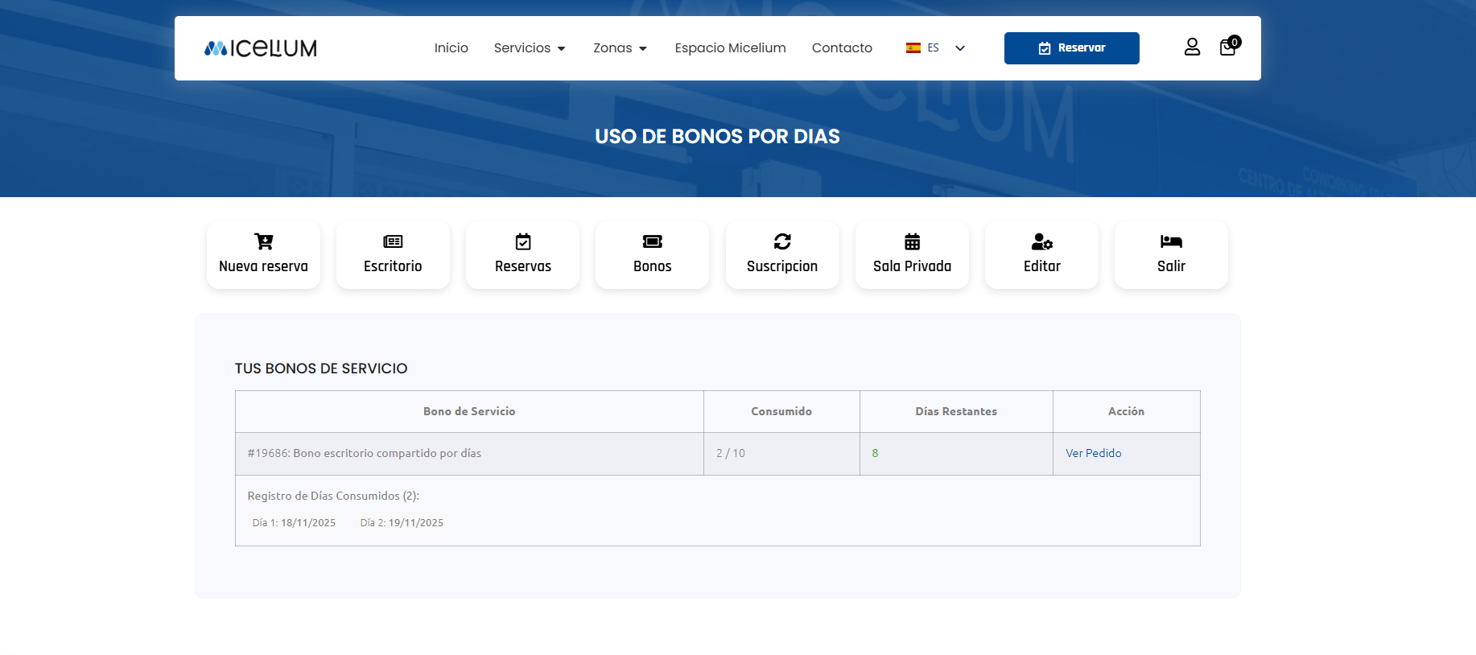Open the Escritorio dashboard icon
The image size is (1476, 655).
(393, 241)
